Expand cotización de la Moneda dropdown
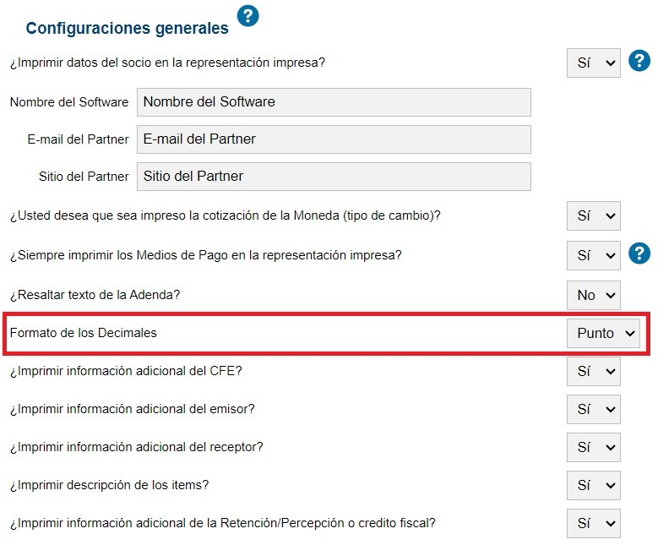The width and height of the screenshot is (658, 545). [593, 215]
